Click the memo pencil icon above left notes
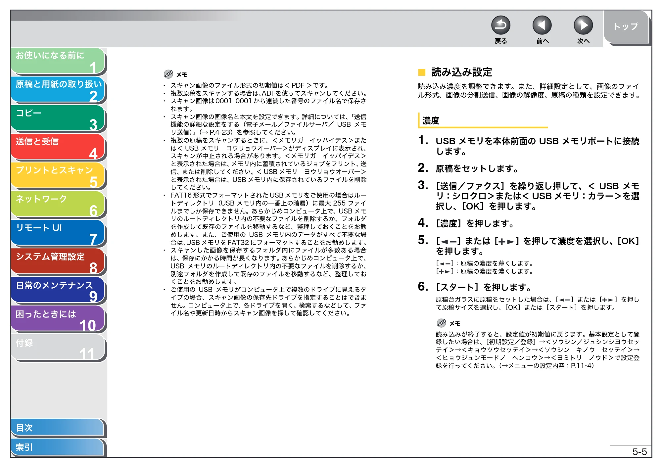Viewport: 662px width, 468px height. [x=168, y=74]
